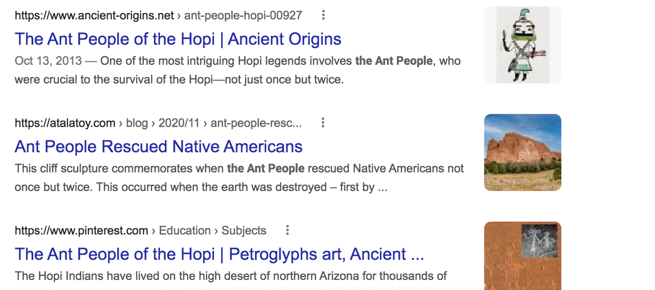
Task: Click the https://www.ancient-origins.net URL
Action: tap(95, 15)
